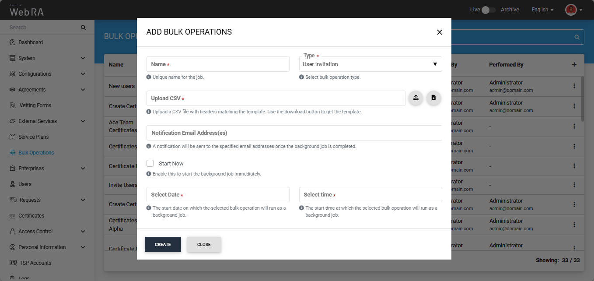Click the search icon in bulk operations header

tap(577, 37)
